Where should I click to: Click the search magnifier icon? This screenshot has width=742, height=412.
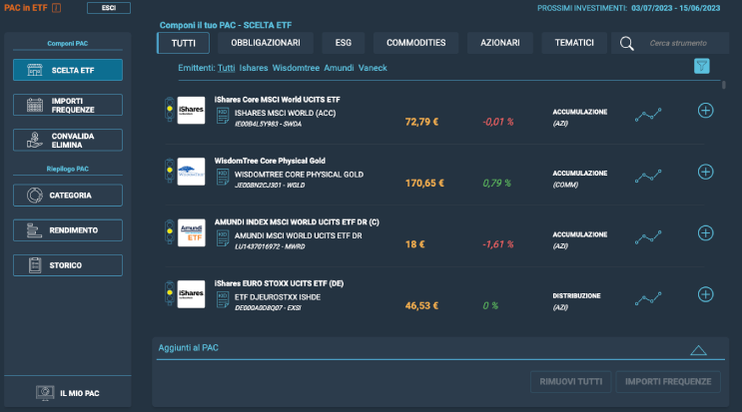[626, 44]
